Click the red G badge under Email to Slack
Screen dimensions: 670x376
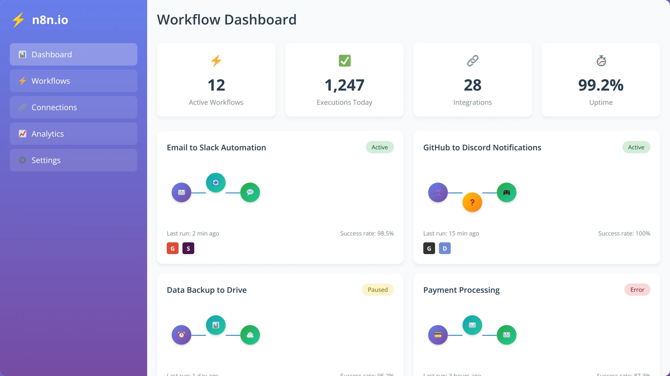[x=173, y=248]
